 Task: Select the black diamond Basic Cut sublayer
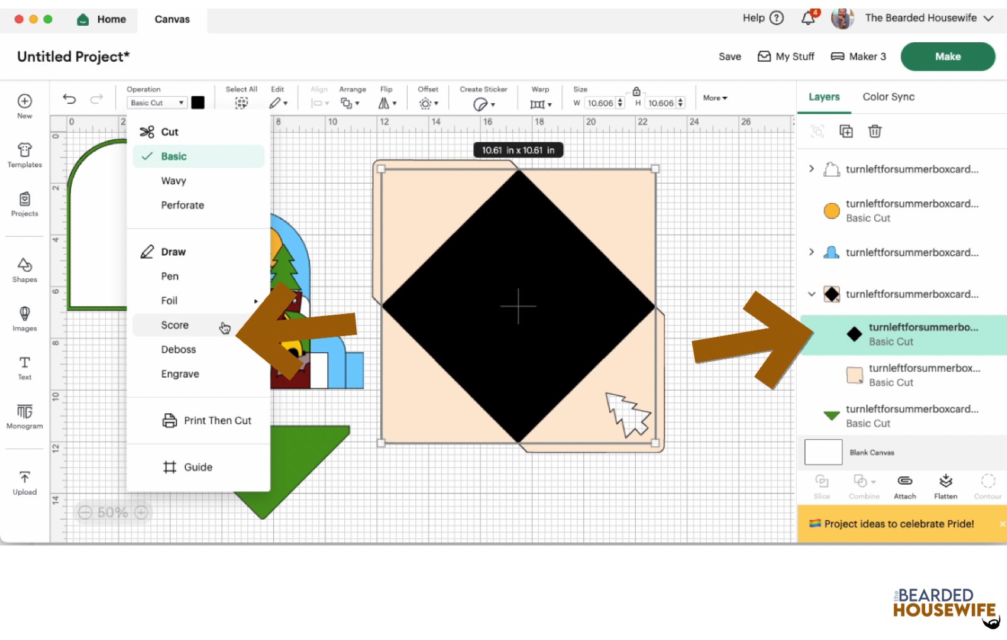pyautogui.click(x=903, y=335)
